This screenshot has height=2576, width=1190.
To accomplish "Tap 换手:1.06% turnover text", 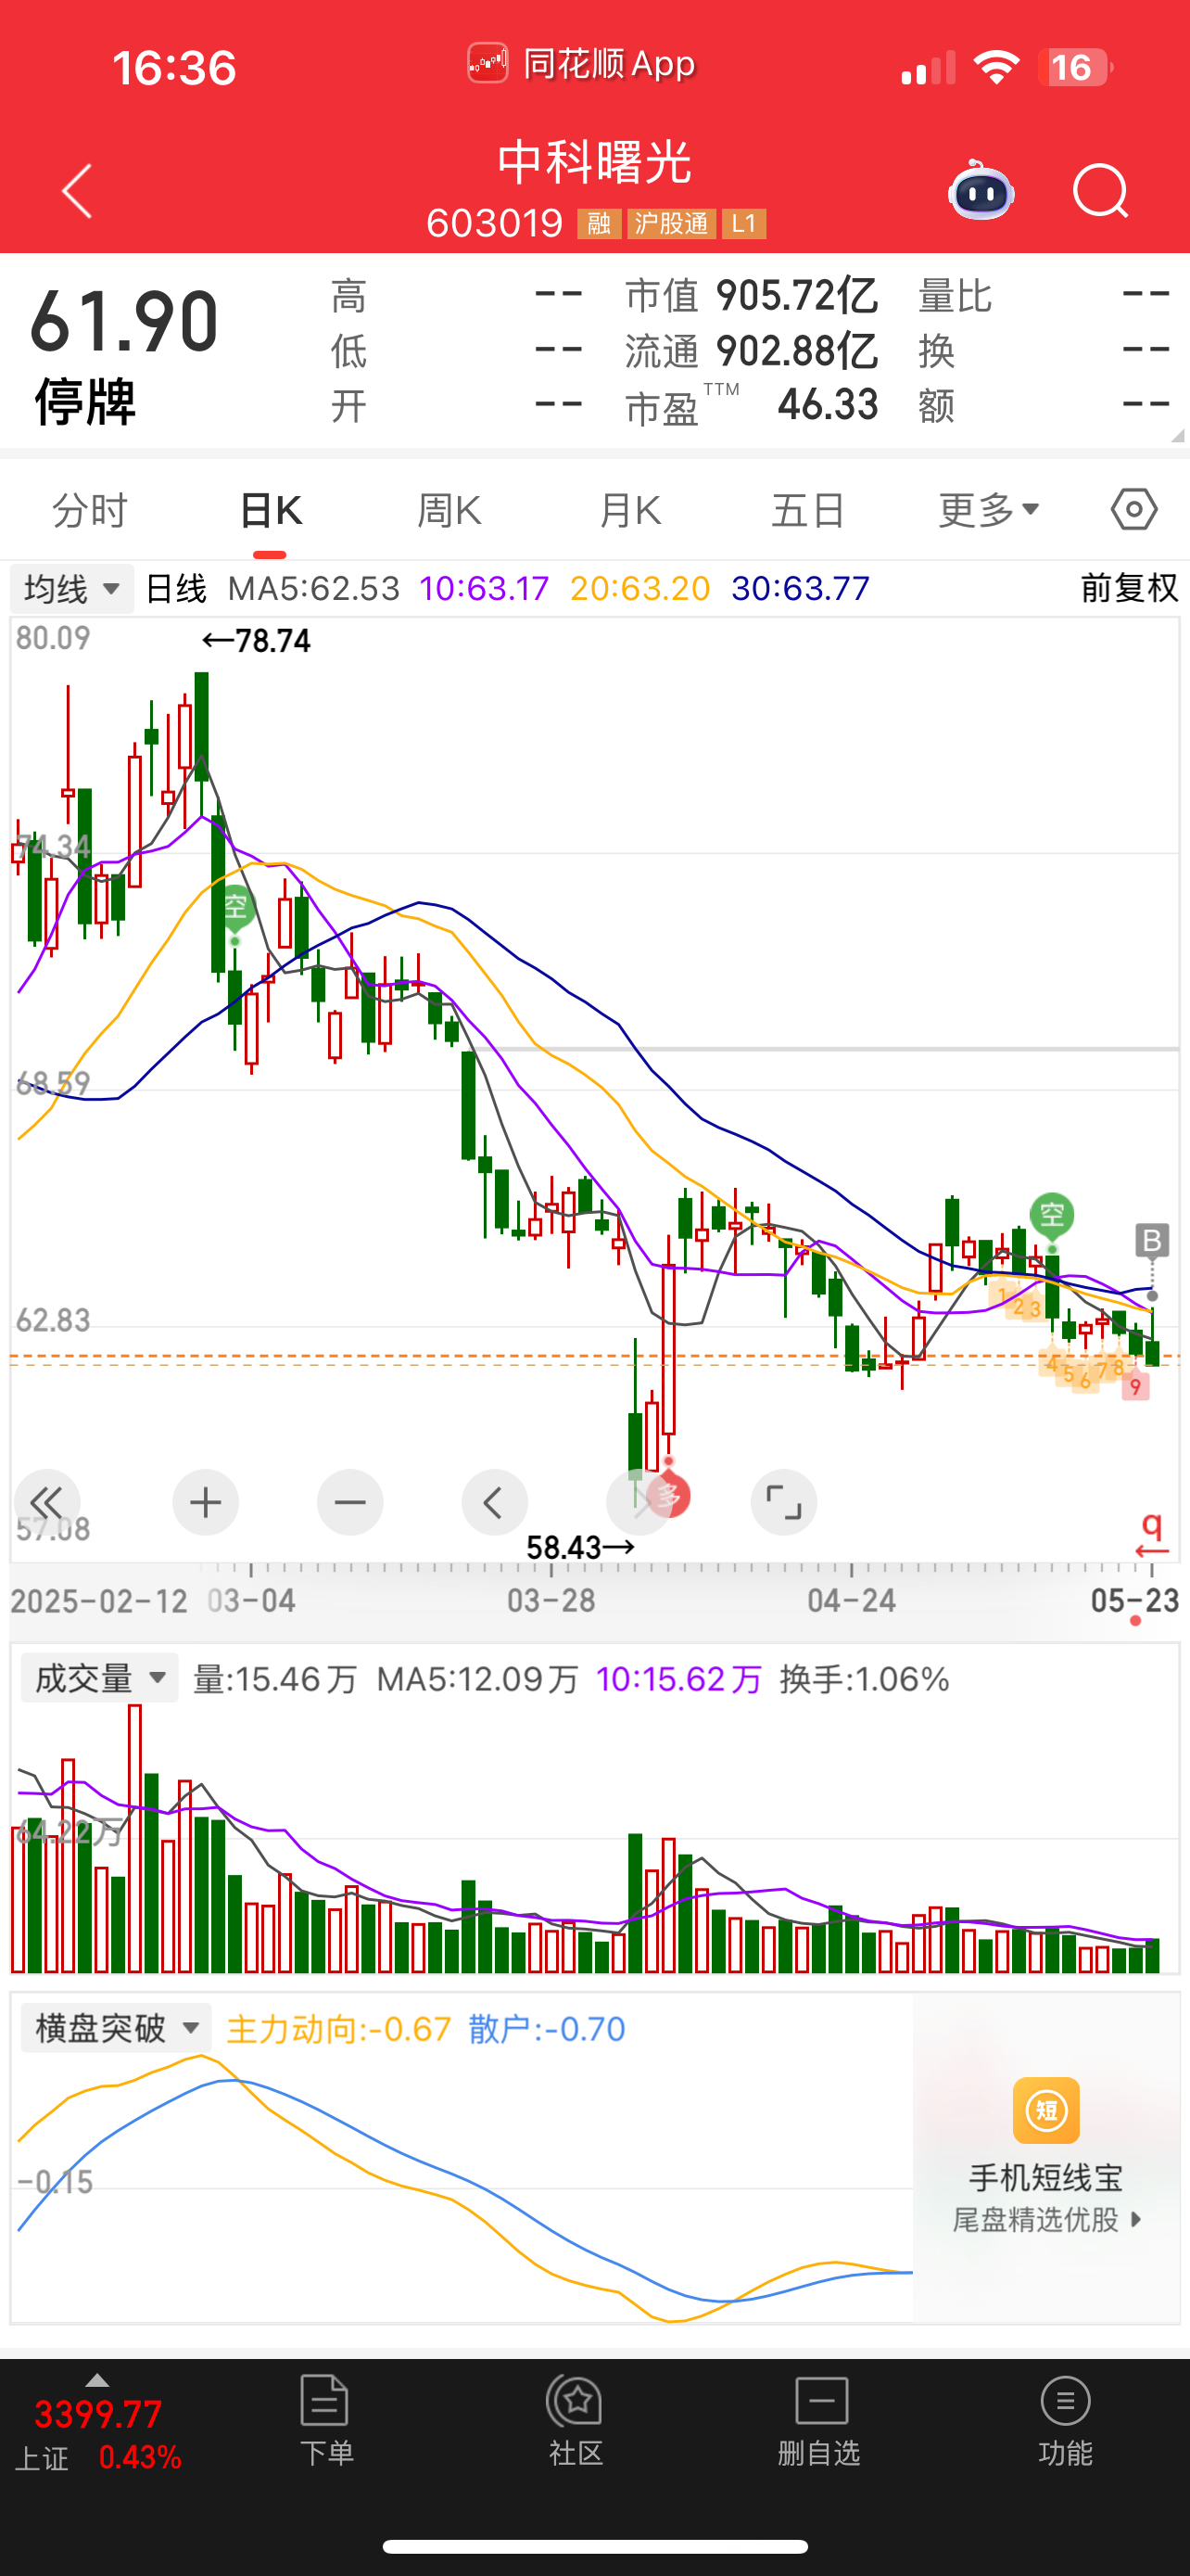I will tap(865, 1679).
